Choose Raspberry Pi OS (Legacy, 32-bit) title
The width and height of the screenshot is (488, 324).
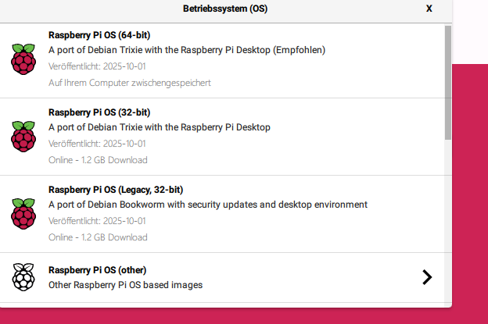pos(121,189)
